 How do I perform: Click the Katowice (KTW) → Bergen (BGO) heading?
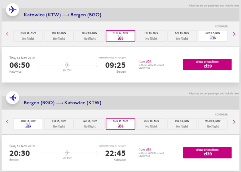click(63, 15)
